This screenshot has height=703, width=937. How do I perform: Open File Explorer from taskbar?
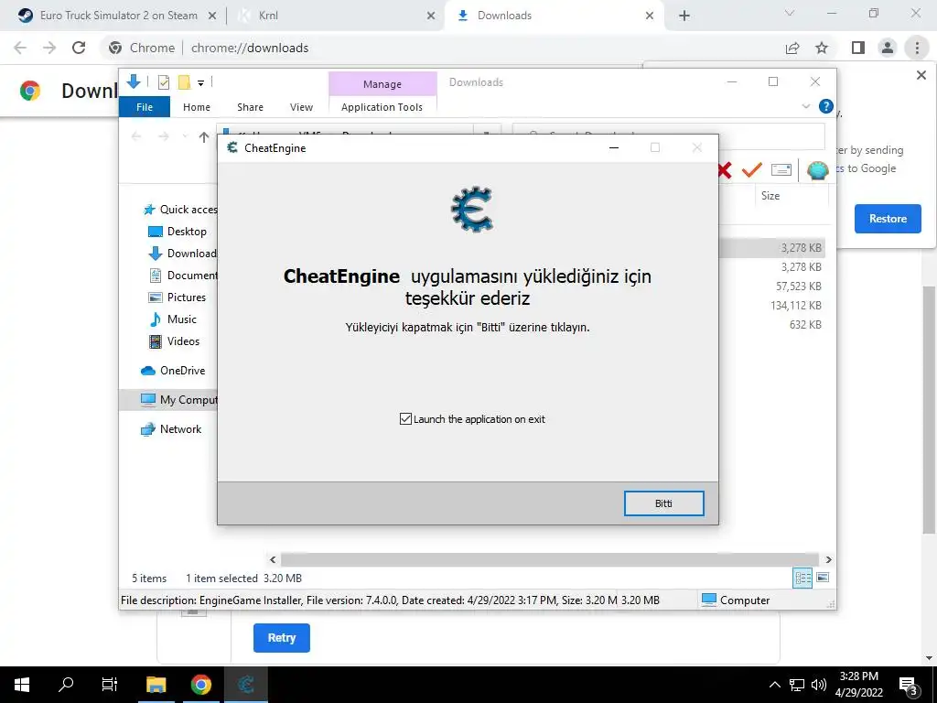point(156,685)
